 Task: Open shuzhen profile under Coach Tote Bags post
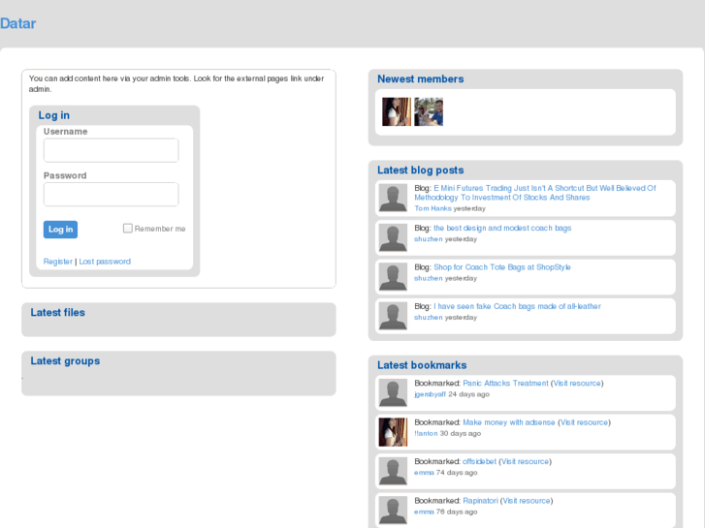point(429,278)
